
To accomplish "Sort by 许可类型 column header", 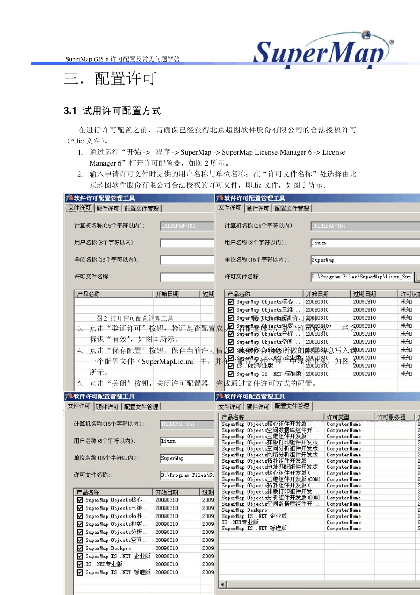I will [349, 417].
